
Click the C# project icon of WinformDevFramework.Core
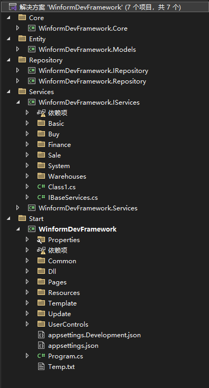tap(32, 28)
